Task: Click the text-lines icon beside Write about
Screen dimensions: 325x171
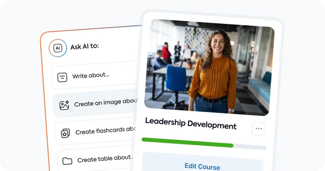Action: click(x=62, y=77)
